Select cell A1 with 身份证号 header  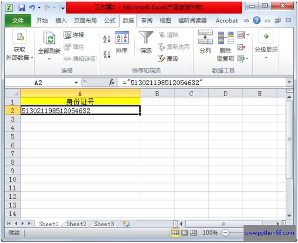80,102
